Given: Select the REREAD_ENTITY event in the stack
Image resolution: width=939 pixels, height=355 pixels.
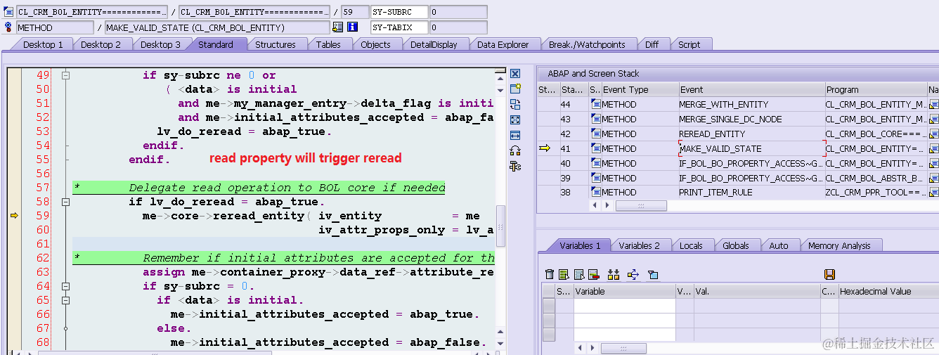Looking at the screenshot, I should pos(751,134).
